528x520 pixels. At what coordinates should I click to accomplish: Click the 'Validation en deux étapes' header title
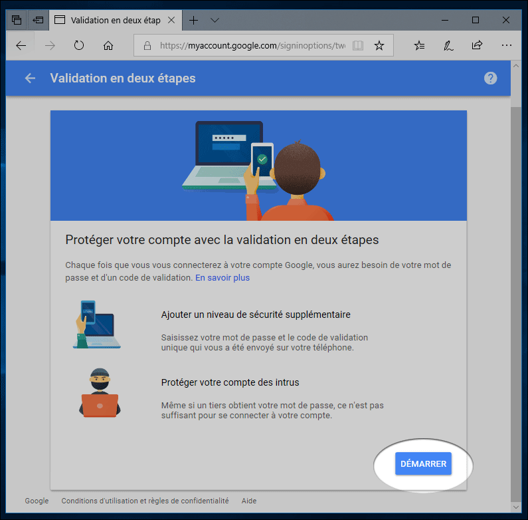click(x=123, y=78)
